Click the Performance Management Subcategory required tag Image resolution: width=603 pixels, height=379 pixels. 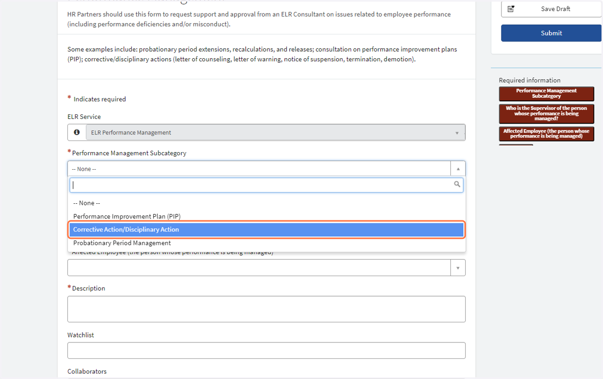[546, 93]
